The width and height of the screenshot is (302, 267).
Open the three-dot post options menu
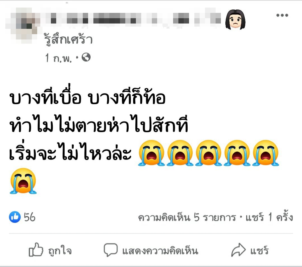(282, 15)
